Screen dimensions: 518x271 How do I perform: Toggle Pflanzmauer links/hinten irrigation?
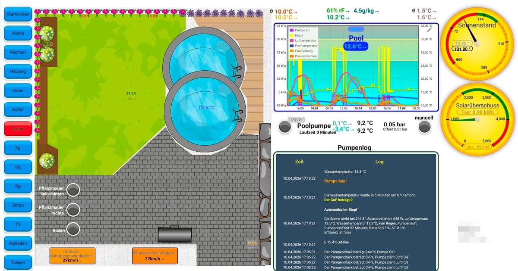[x=73, y=190]
